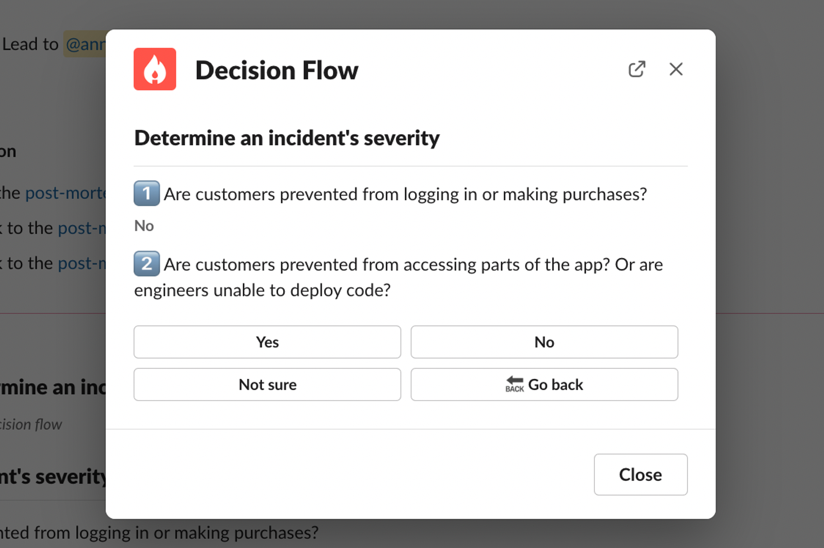Image resolution: width=824 pixels, height=548 pixels.
Task: Click question one about logging in or purchases
Action: pyautogui.click(x=405, y=194)
